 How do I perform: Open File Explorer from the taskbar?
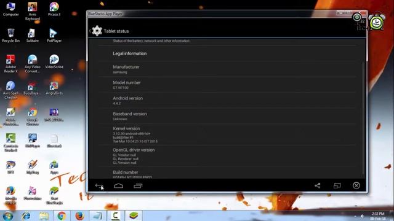click(44, 215)
